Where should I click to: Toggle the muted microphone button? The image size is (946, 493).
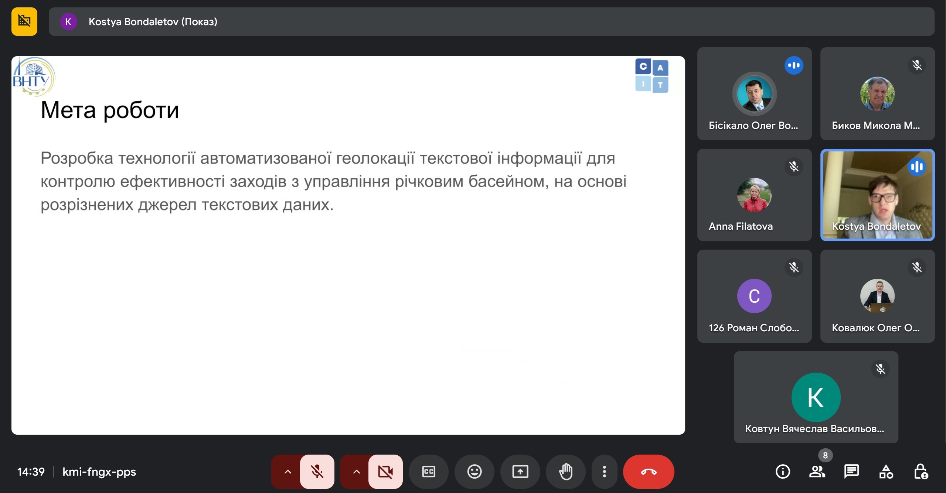click(x=317, y=472)
